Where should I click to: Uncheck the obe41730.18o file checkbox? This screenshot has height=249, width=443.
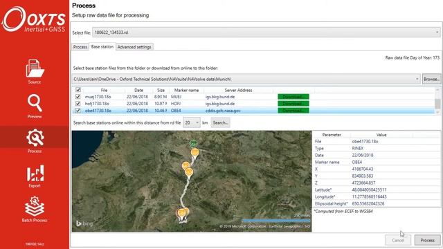pyautogui.click(x=78, y=111)
